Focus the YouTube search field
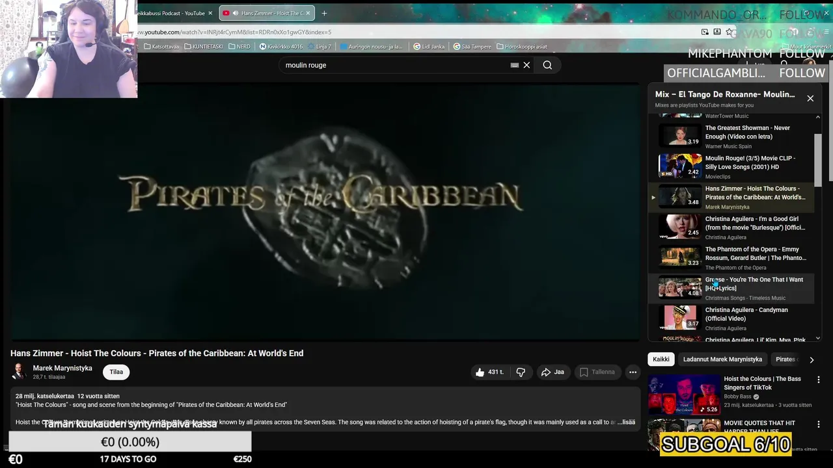This screenshot has height=468, width=833. click(x=396, y=65)
